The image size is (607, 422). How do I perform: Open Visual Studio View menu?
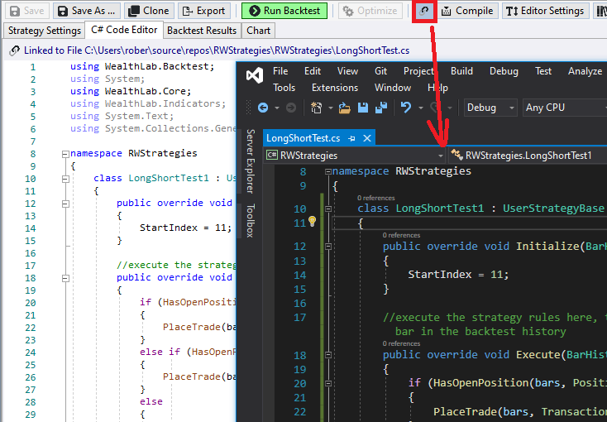347,71
